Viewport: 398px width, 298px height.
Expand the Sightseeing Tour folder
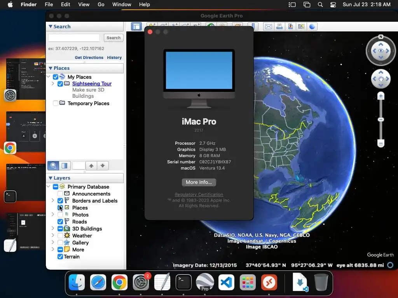(53, 83)
